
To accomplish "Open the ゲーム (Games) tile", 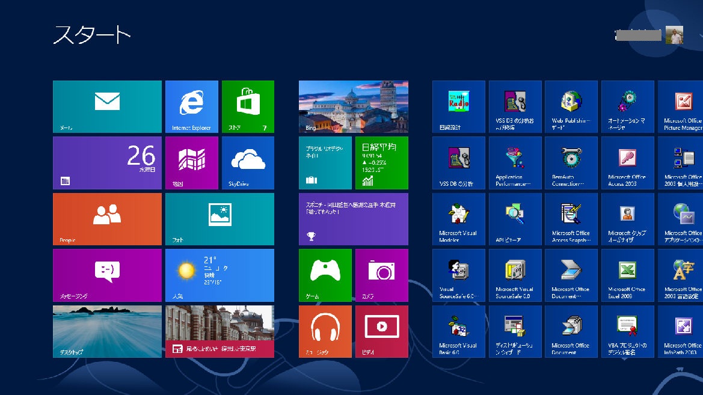I will [325, 275].
